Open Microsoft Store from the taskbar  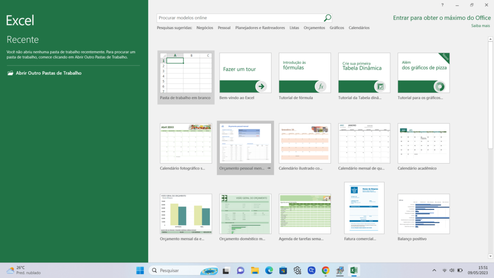tap(283, 270)
